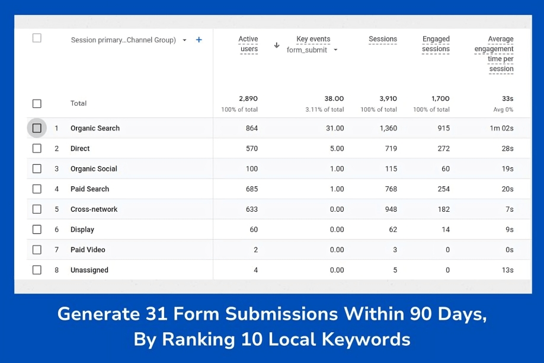Tick the Paid Search row checkbox

[37, 189]
